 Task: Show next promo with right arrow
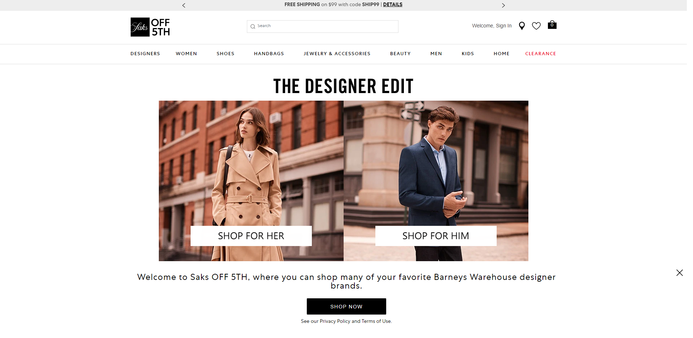(x=503, y=5)
